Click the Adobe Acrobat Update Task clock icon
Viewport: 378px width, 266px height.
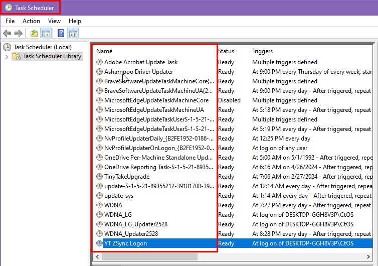[99, 62]
